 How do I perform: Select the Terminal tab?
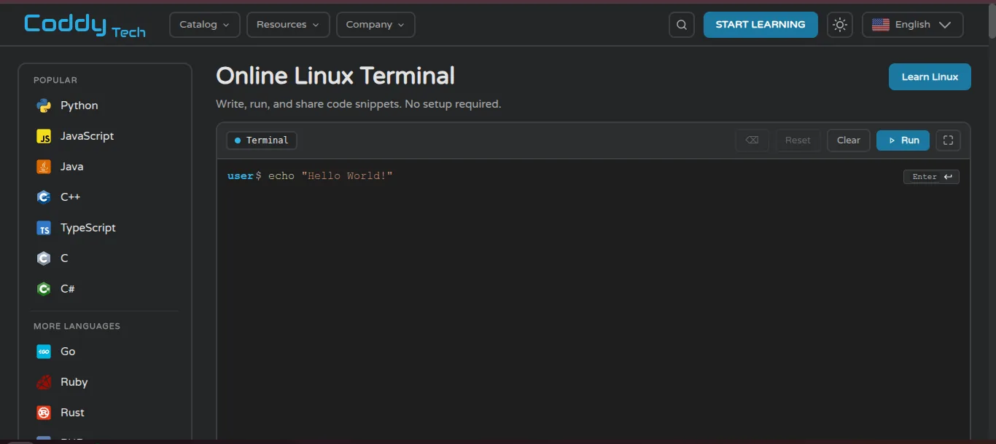tap(262, 140)
